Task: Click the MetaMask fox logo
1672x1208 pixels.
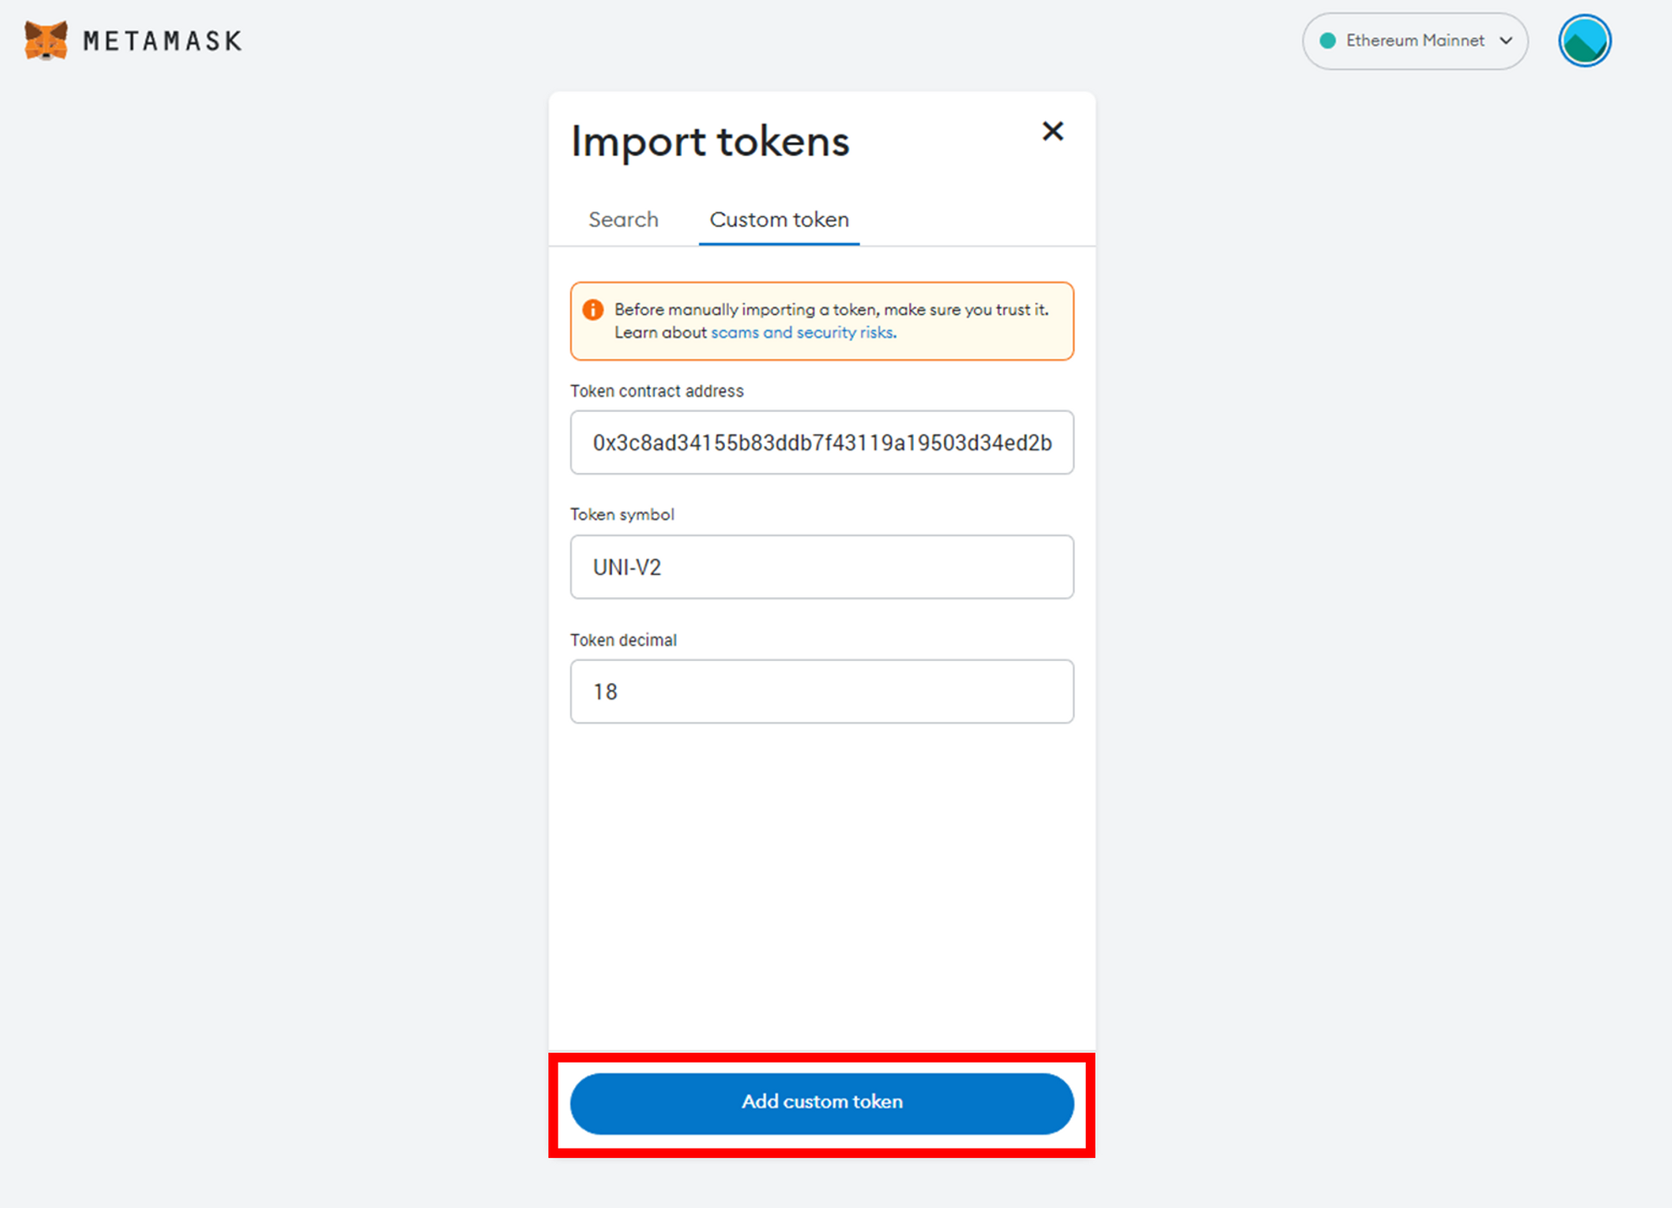Action: click(x=45, y=40)
